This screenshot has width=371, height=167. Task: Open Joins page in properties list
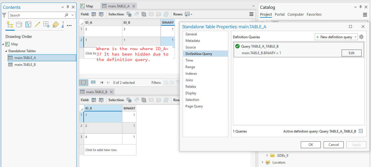pos(189,80)
